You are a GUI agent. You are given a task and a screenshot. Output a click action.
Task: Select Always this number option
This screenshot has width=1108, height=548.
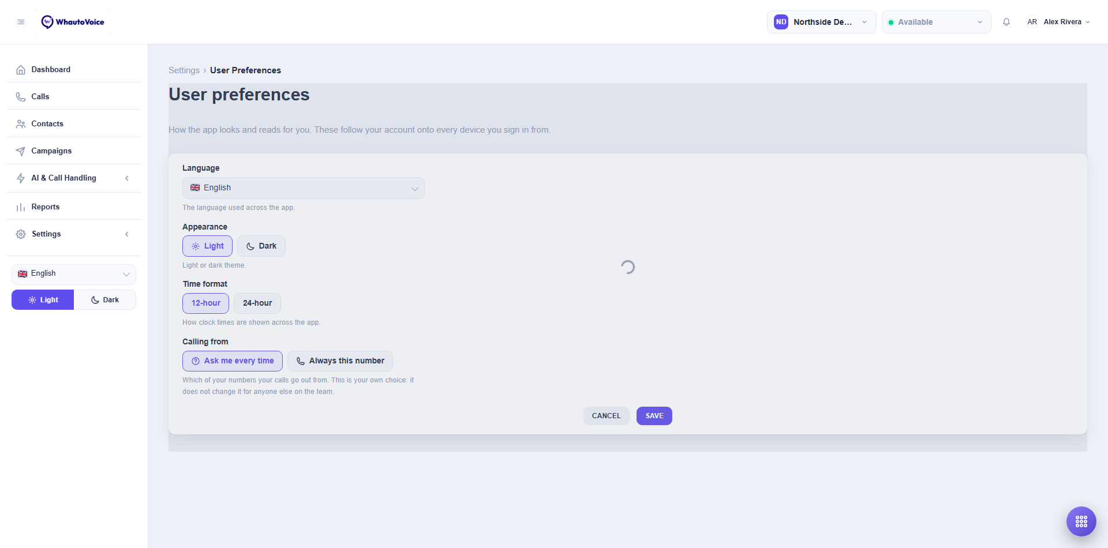[x=340, y=361]
